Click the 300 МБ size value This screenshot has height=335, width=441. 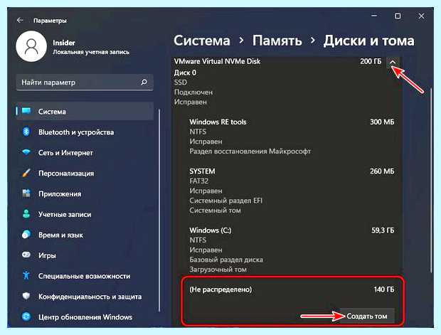pos(382,122)
